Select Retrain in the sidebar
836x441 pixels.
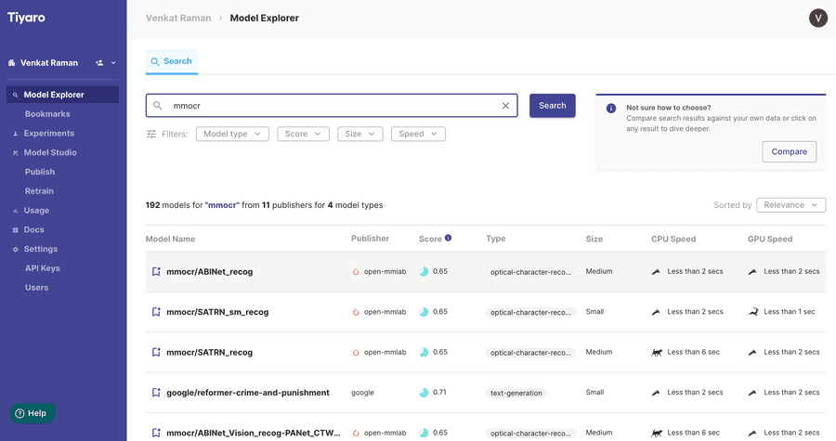click(x=39, y=190)
